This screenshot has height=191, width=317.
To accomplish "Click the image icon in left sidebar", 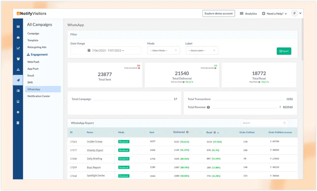I will pyautogui.click(x=18, y=102).
